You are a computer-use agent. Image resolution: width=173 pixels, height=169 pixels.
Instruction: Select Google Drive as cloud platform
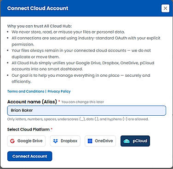pyautogui.click(x=26, y=141)
